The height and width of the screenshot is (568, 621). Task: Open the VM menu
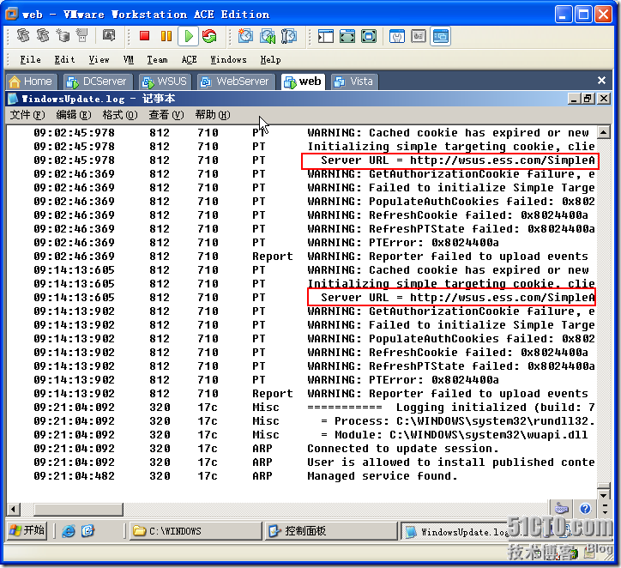(x=129, y=60)
